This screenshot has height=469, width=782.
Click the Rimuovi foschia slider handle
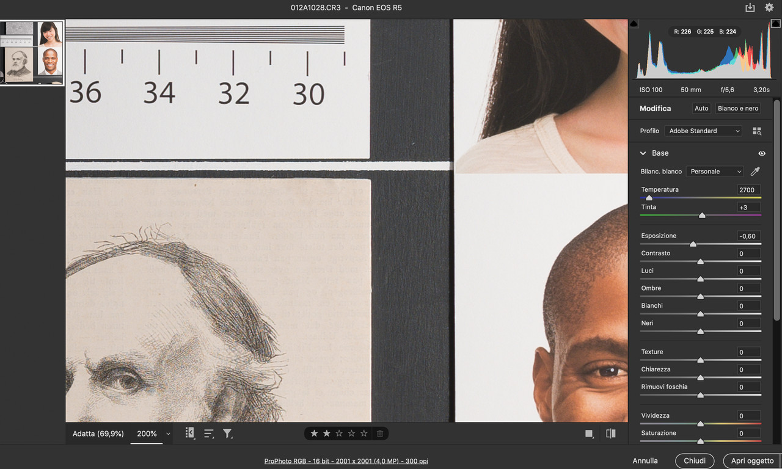pos(701,395)
